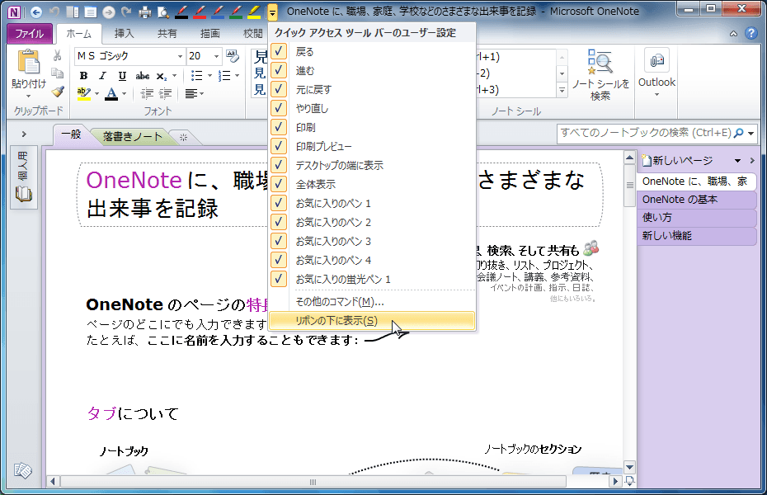The width and height of the screenshot is (767, 495).
Task: Open Help via the question mark icon
Action: (751, 33)
